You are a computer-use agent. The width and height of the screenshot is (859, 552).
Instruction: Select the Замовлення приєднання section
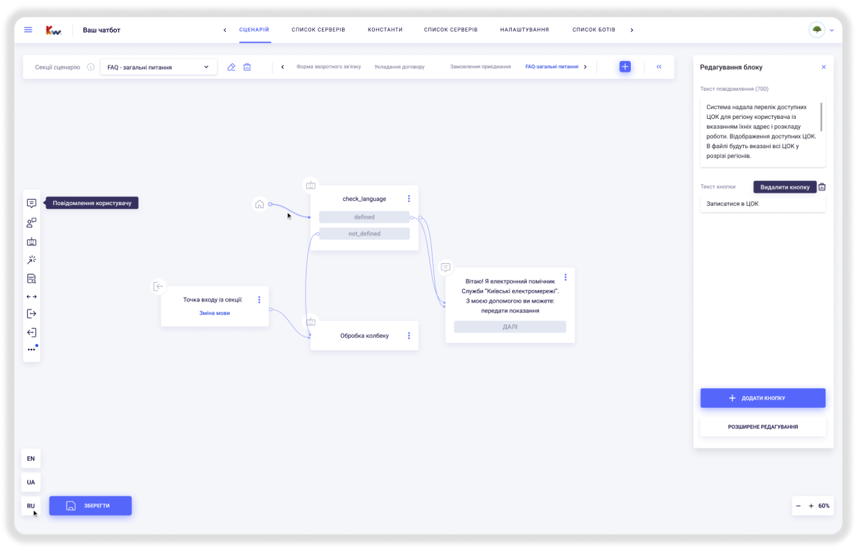coord(480,66)
